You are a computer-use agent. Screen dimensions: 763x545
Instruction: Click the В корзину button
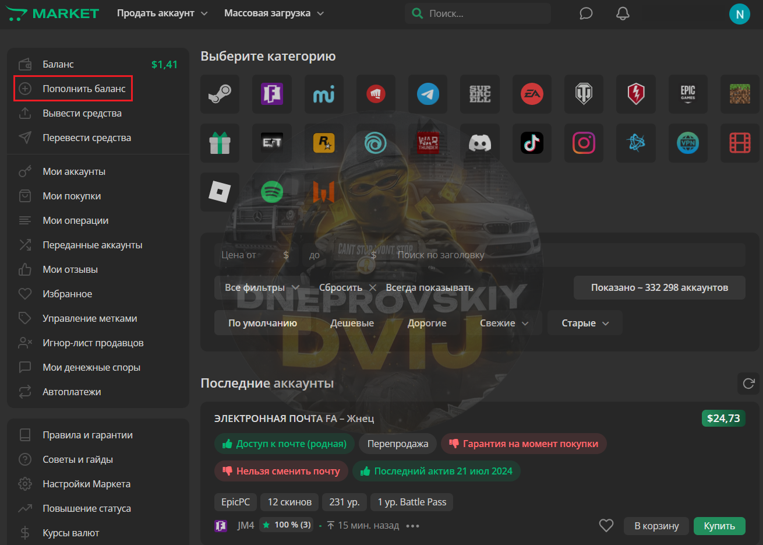656,526
